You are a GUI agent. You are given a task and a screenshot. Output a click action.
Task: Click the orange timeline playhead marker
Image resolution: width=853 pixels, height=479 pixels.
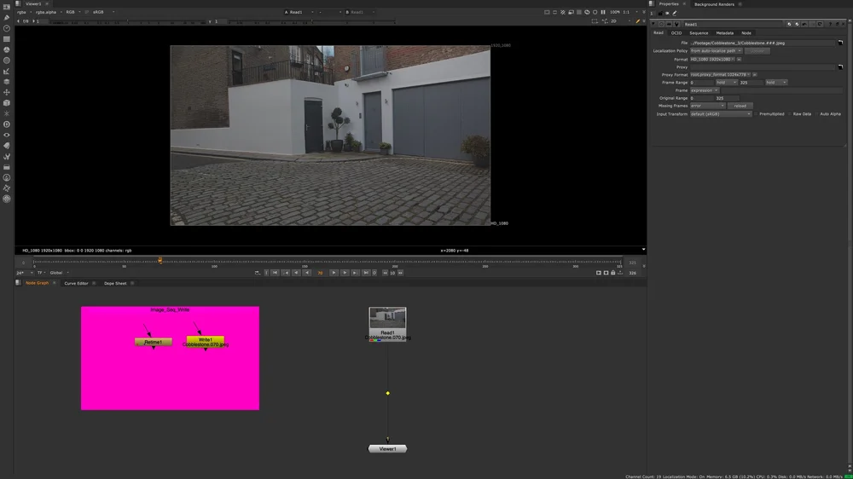160,261
